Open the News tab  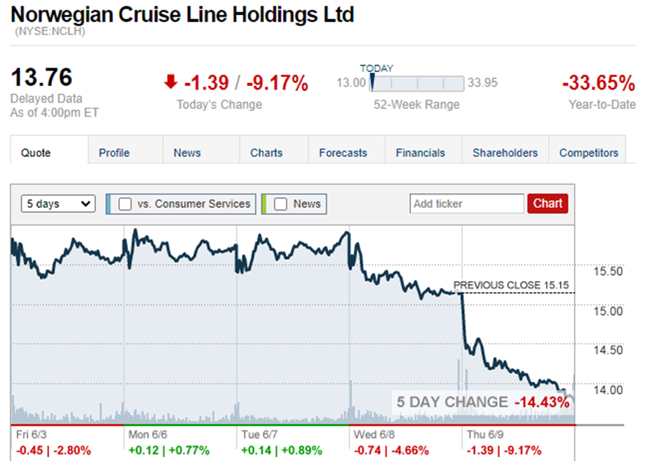(x=187, y=153)
